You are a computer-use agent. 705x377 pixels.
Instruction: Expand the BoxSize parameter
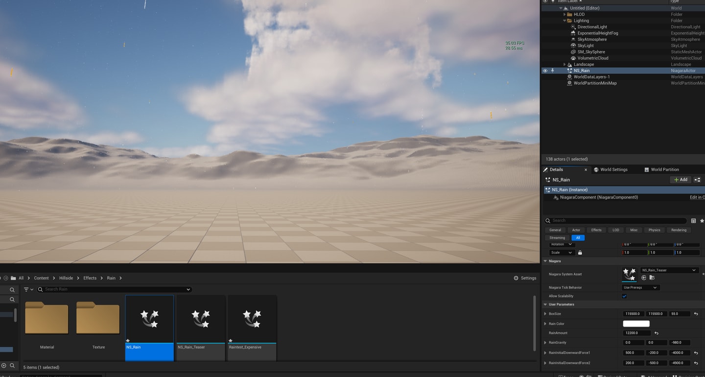tap(545, 314)
